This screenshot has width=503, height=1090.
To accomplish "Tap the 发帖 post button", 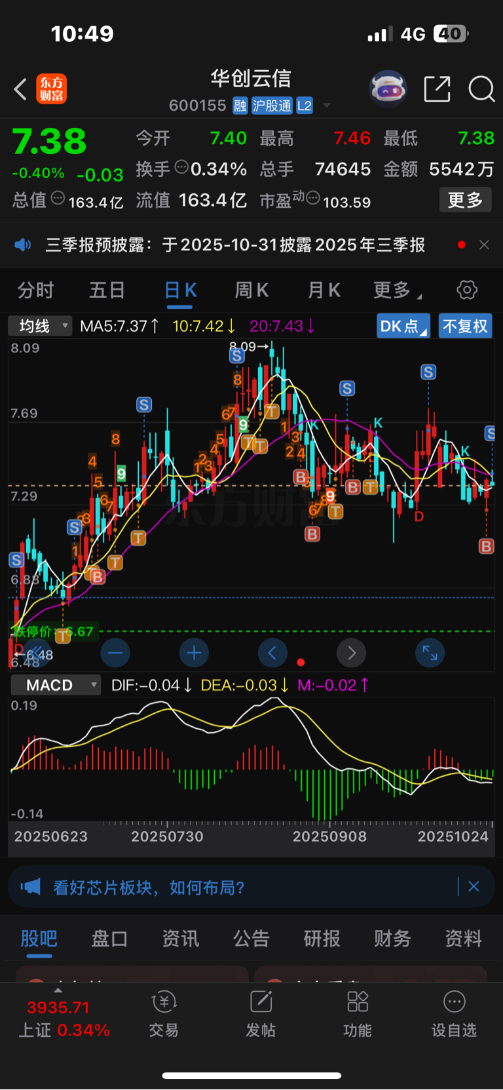I will coord(261,1015).
